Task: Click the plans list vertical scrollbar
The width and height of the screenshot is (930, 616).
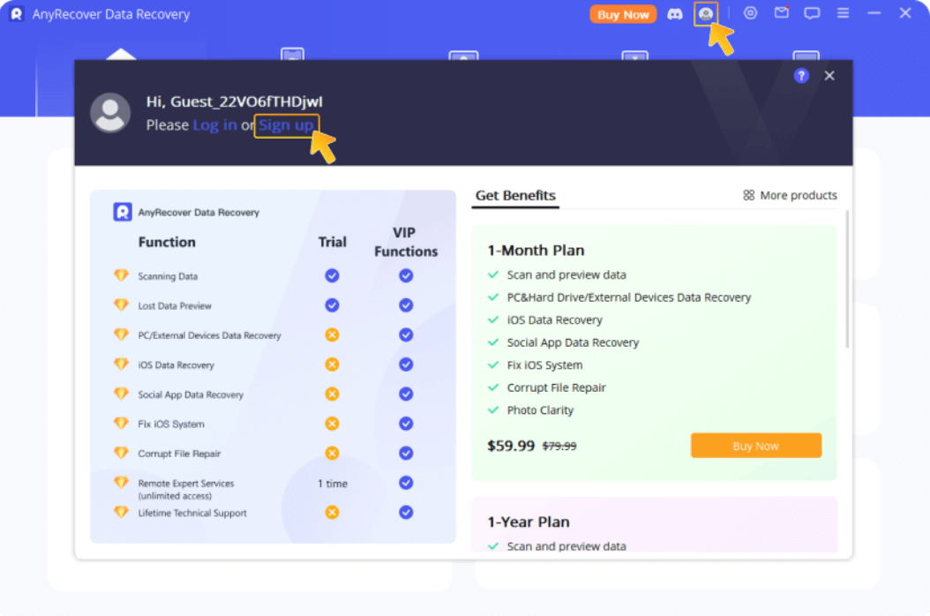Action: 847,279
